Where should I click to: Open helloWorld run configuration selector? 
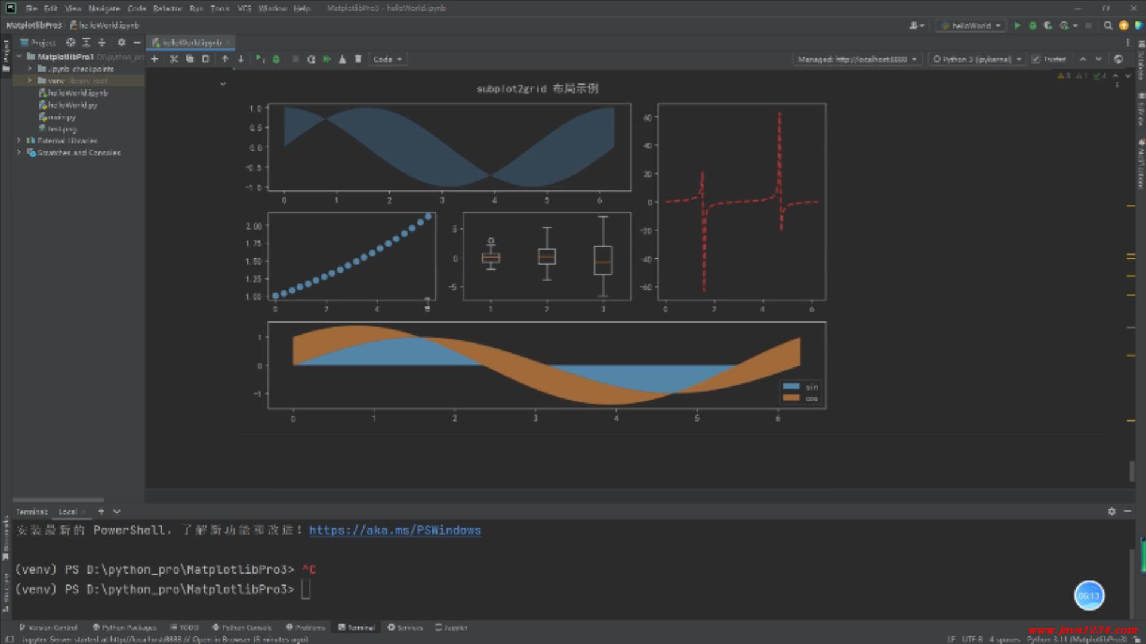971,26
